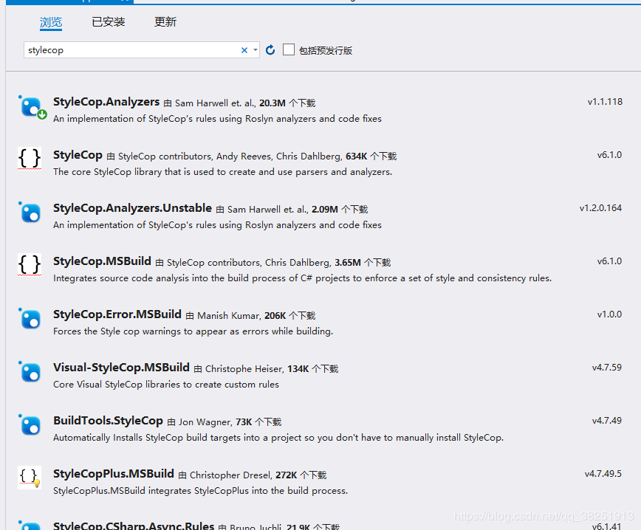Switch to the 已安装 tab
Screen dimensions: 641x530
pyautogui.click(x=109, y=22)
